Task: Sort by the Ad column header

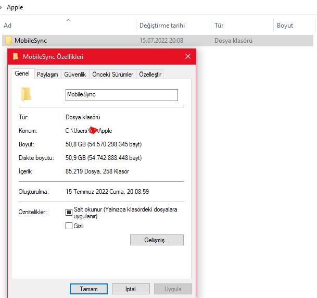Action: point(7,26)
